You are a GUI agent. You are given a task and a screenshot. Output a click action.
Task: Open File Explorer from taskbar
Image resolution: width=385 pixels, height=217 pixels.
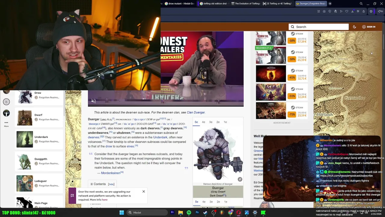[180, 212]
